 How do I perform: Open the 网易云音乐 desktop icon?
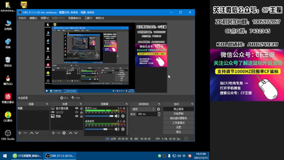[8, 98]
